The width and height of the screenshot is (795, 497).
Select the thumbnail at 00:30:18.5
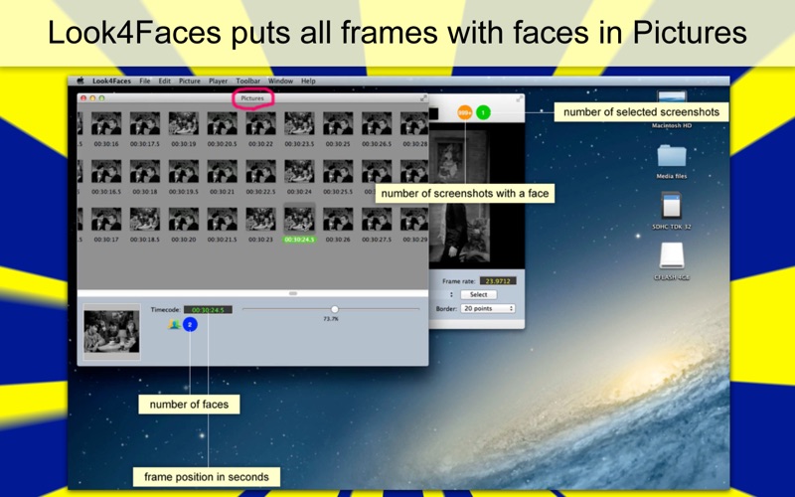[x=144, y=219]
